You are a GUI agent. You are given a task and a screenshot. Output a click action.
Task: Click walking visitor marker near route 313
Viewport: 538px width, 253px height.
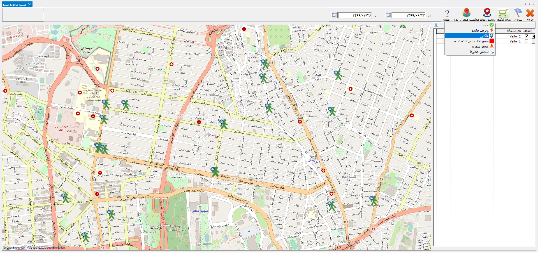pos(265,64)
